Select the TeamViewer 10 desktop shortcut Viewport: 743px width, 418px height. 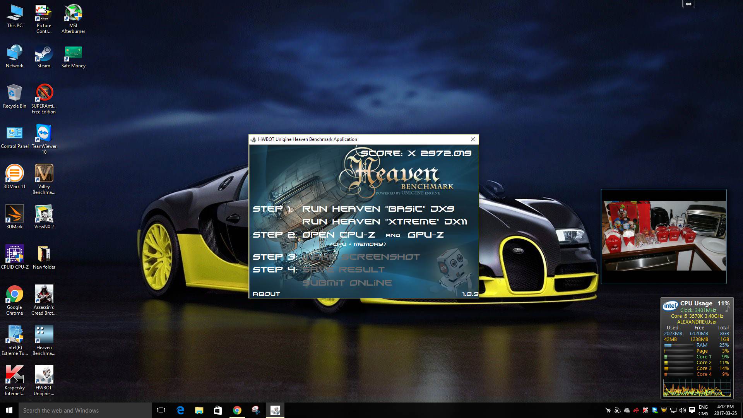44,139
